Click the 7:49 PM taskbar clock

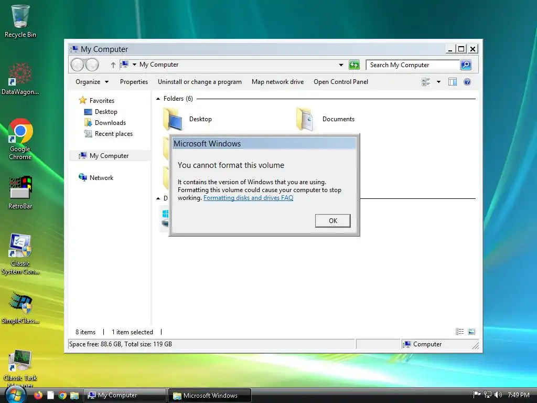(519, 395)
